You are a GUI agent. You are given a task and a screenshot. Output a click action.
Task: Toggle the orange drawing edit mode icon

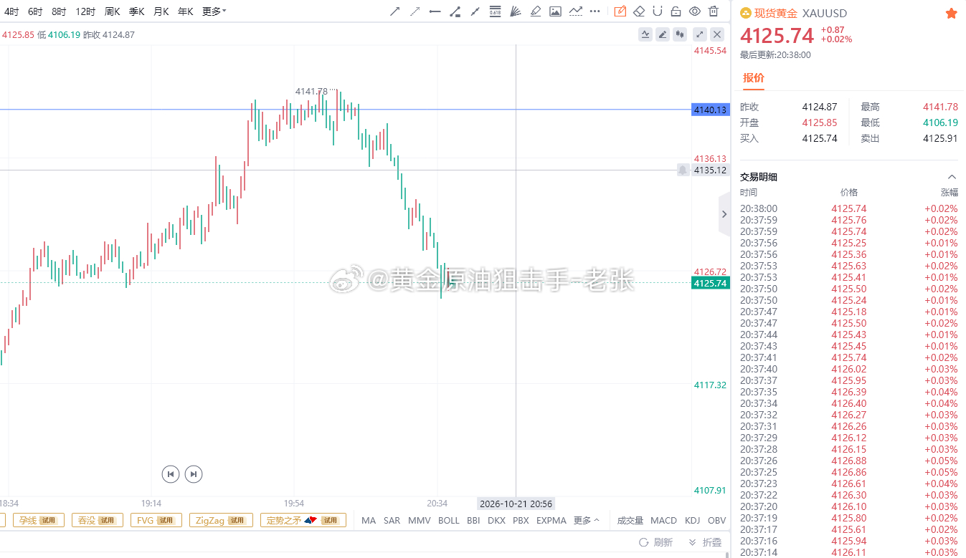pos(620,11)
